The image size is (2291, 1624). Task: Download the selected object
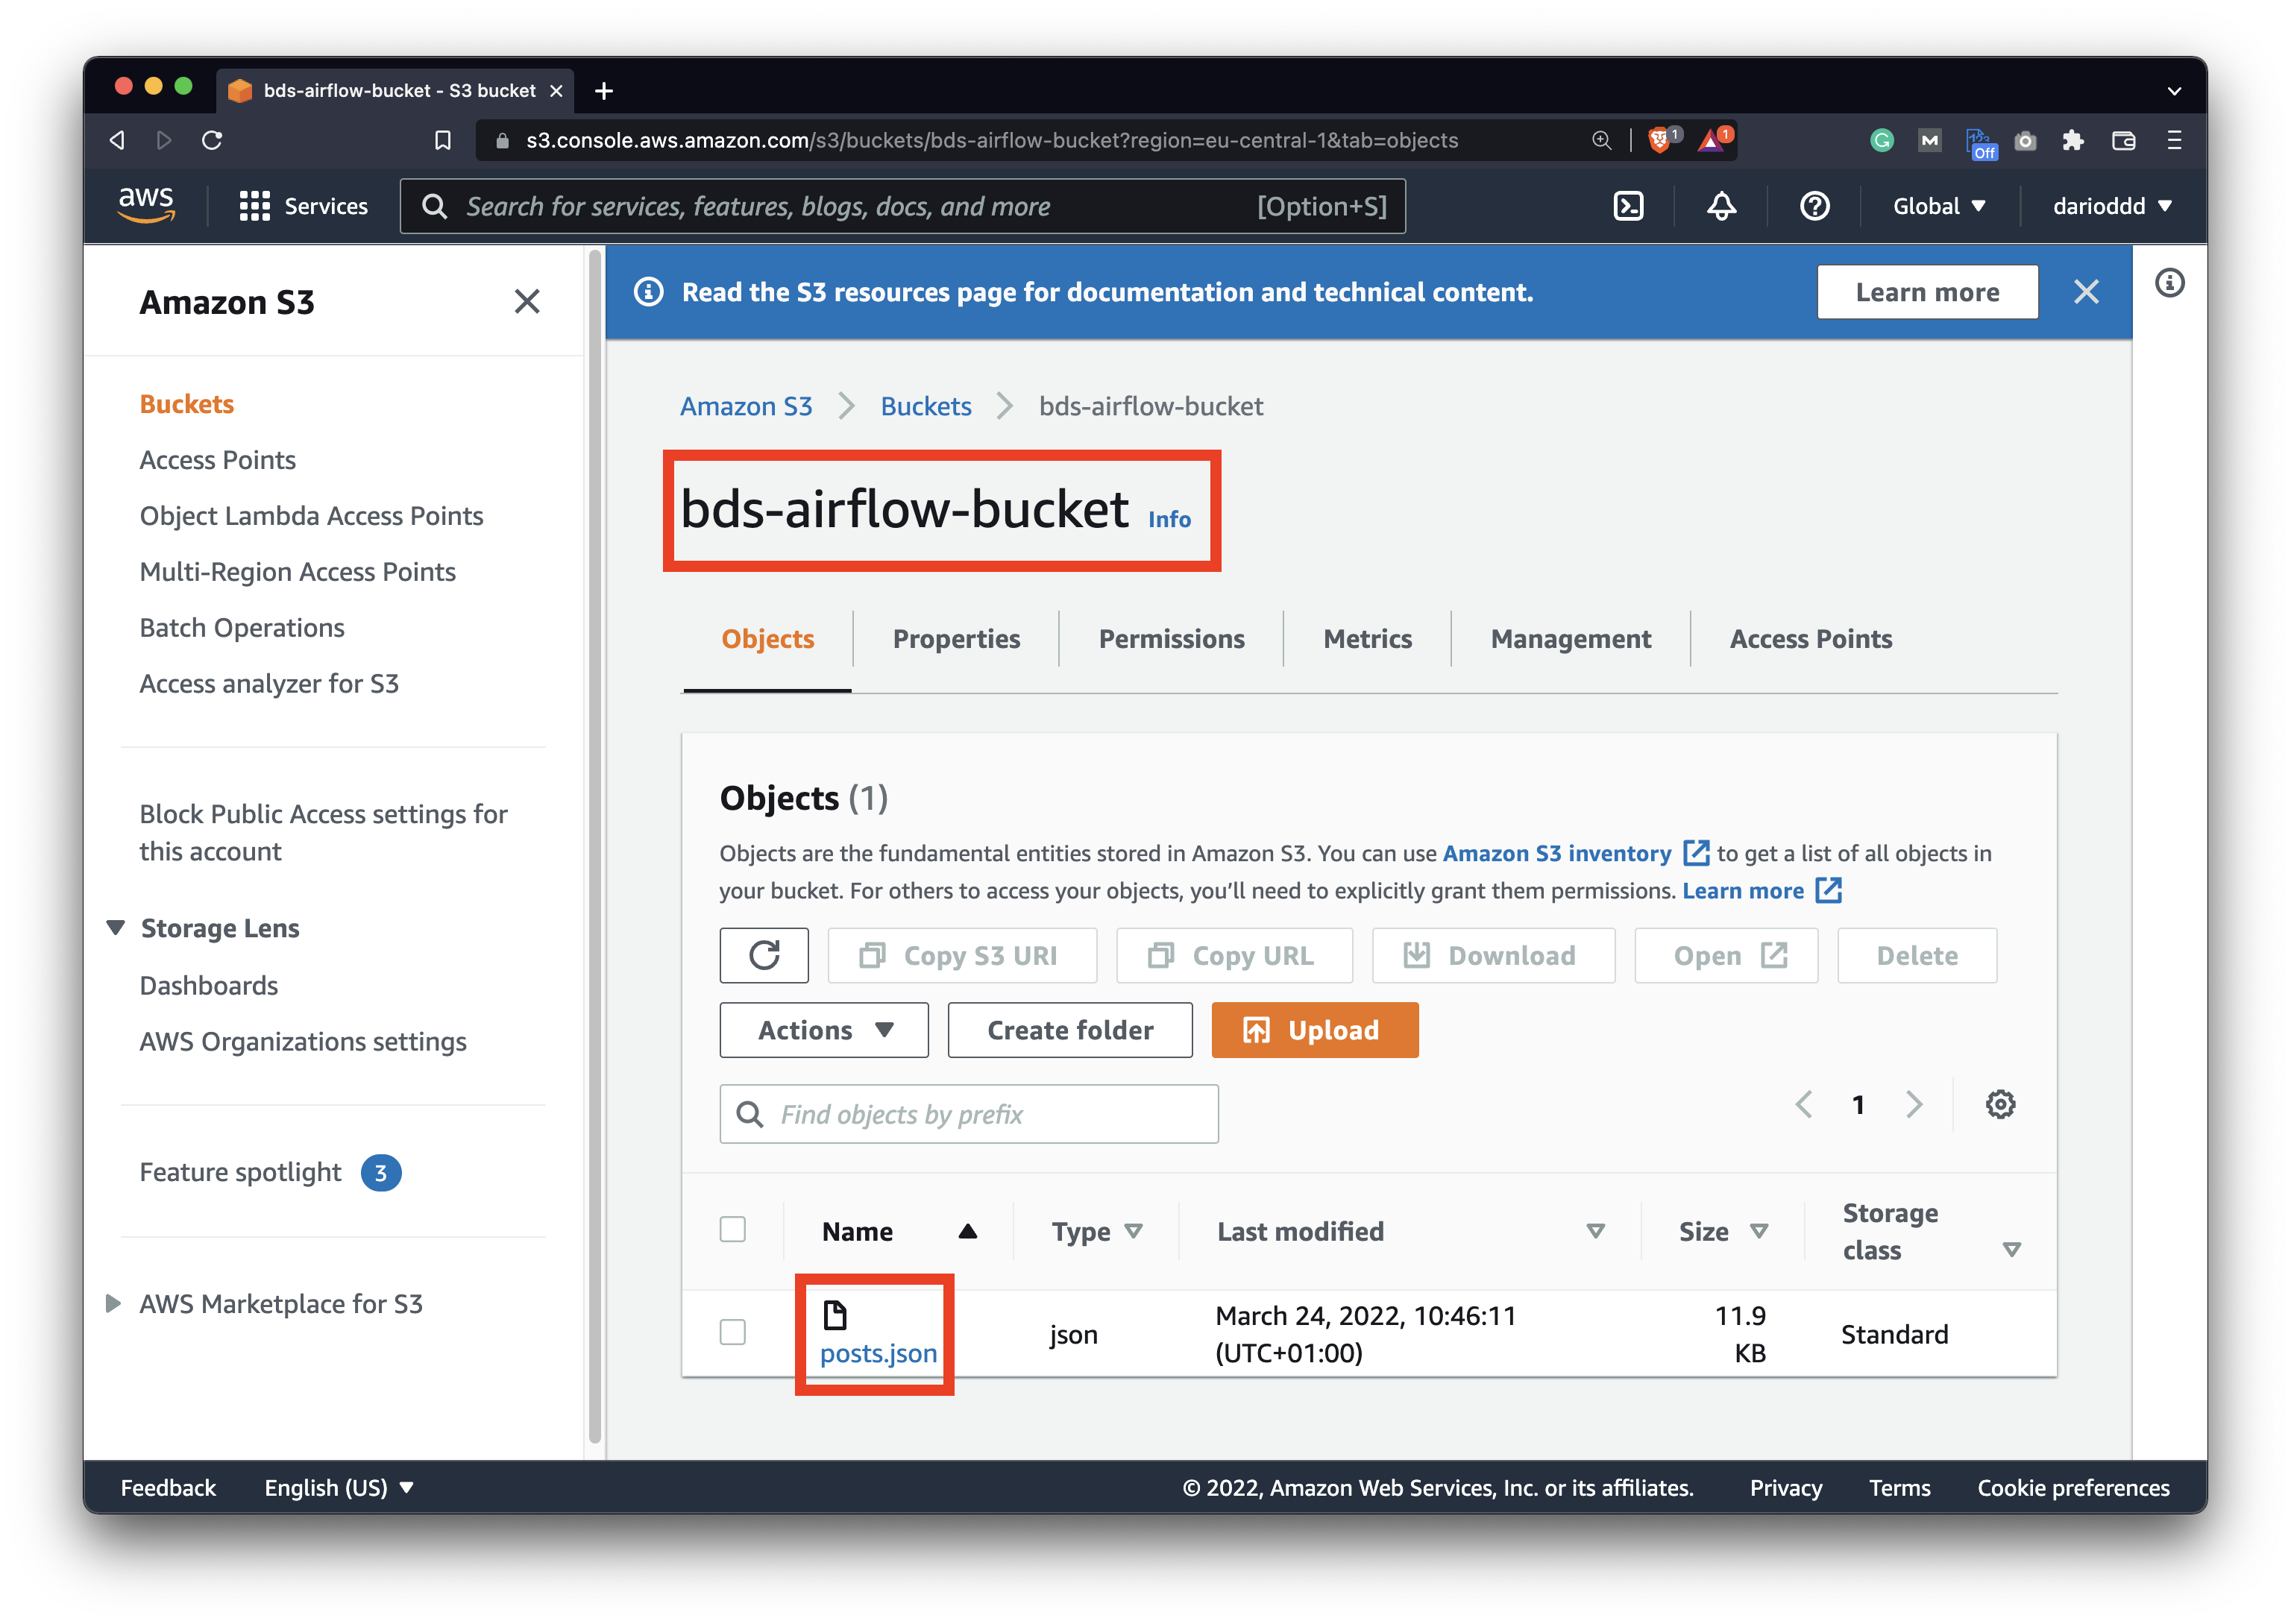(1492, 955)
